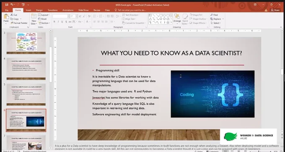Screen dimensions: 285x152
Task: Find text in presentation
Action: [x=214, y=15]
